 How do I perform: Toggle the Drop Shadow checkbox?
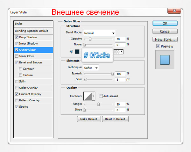17,37
